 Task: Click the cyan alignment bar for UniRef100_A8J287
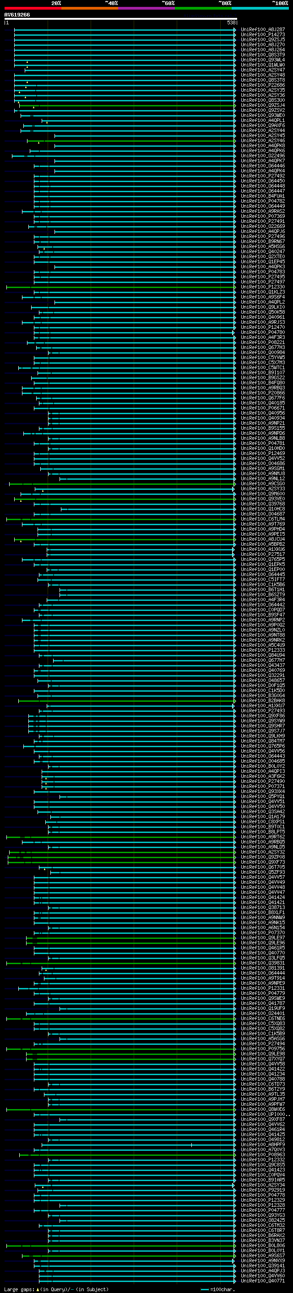click(125, 30)
